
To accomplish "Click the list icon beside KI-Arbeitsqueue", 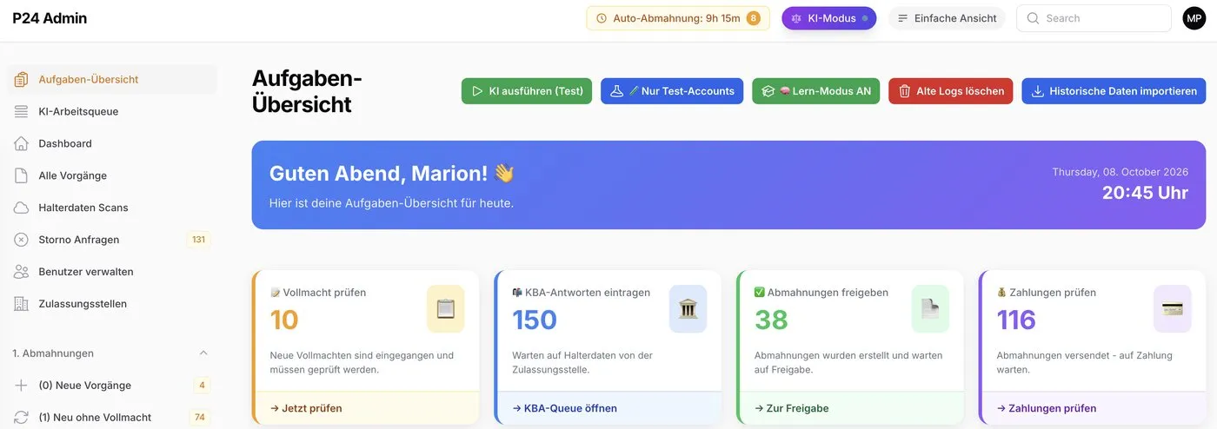I will point(22,111).
